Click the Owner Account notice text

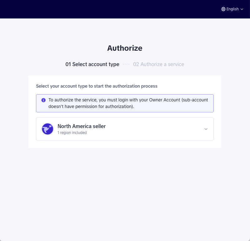click(128, 103)
